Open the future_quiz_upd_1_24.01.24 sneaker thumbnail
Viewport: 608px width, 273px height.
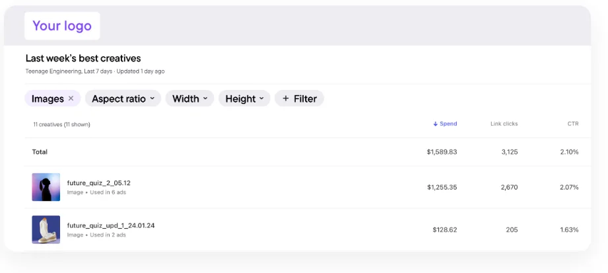click(x=46, y=229)
